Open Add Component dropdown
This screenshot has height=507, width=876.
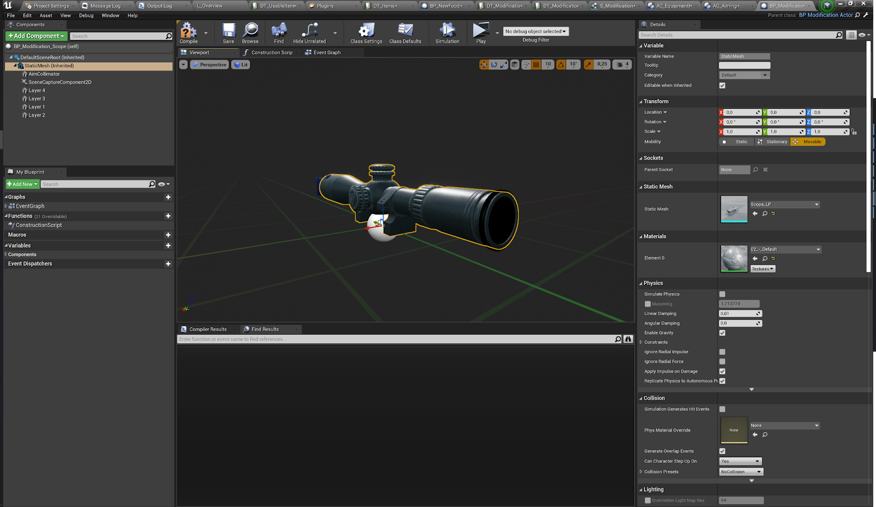click(36, 36)
